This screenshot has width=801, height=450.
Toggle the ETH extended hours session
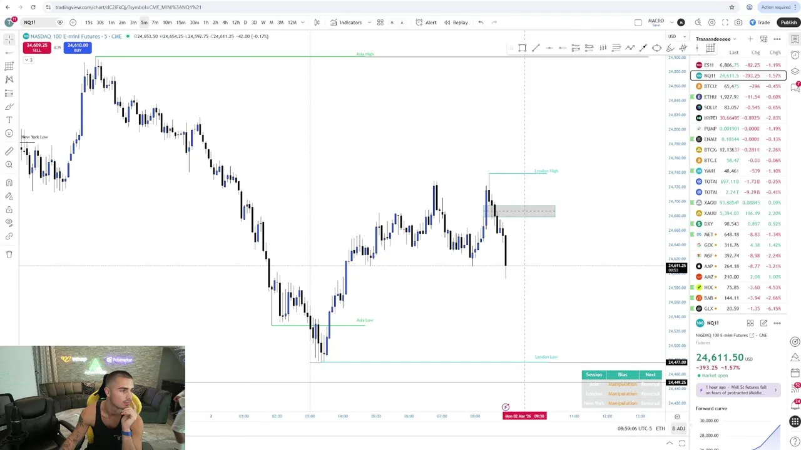click(x=660, y=428)
